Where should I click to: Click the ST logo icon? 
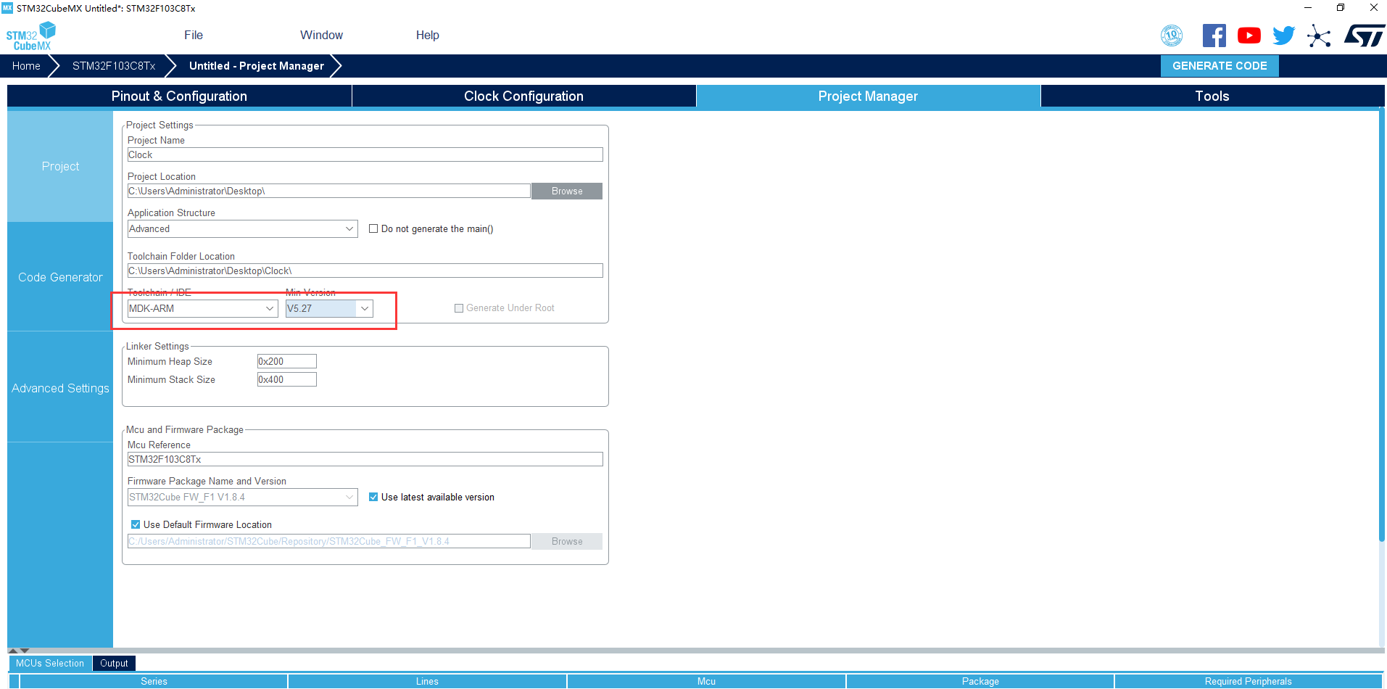click(1364, 36)
